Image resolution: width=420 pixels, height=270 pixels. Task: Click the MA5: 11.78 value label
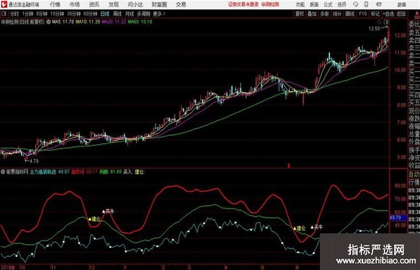click(63, 22)
